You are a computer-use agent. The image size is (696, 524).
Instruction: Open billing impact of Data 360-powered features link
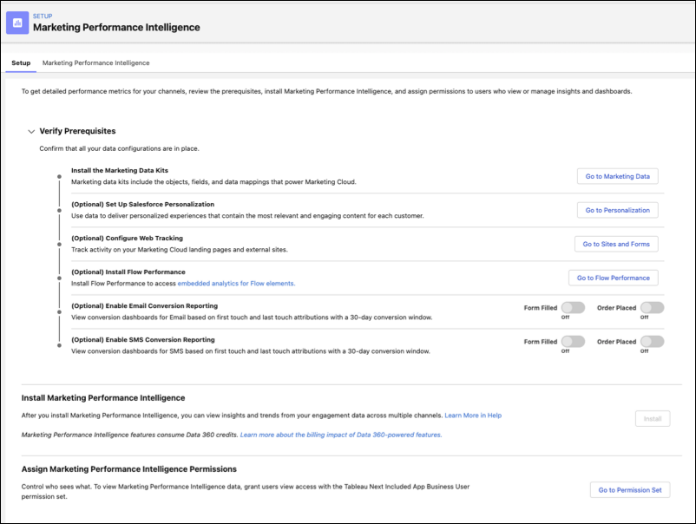[x=341, y=435]
